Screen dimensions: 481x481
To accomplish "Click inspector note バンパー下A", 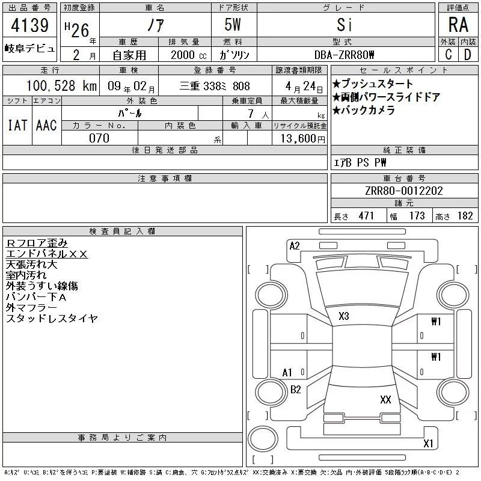I will tap(36, 297).
